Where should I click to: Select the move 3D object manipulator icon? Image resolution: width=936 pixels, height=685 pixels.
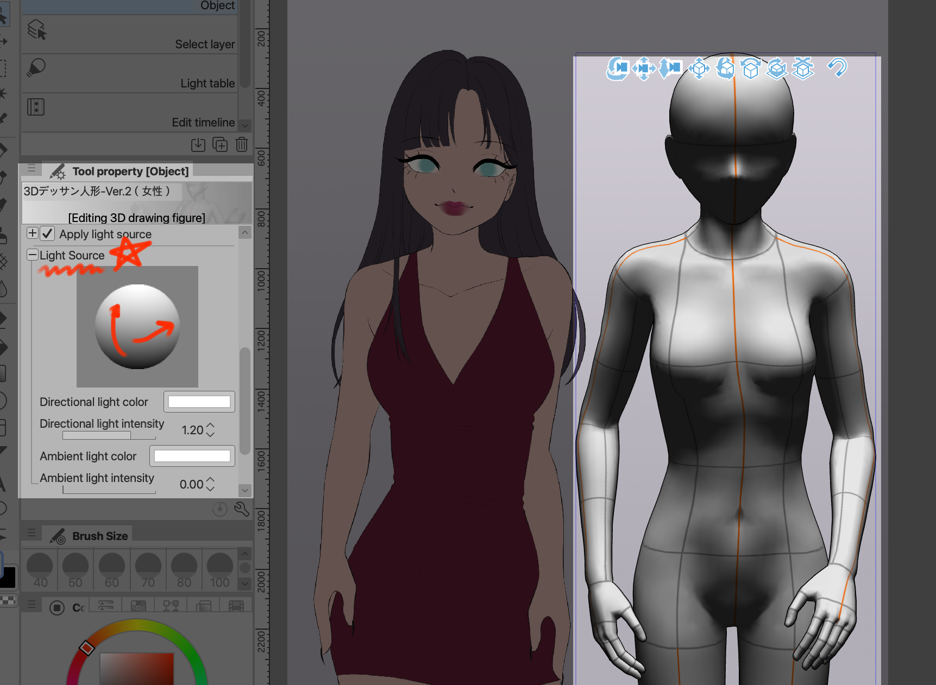tap(699, 69)
